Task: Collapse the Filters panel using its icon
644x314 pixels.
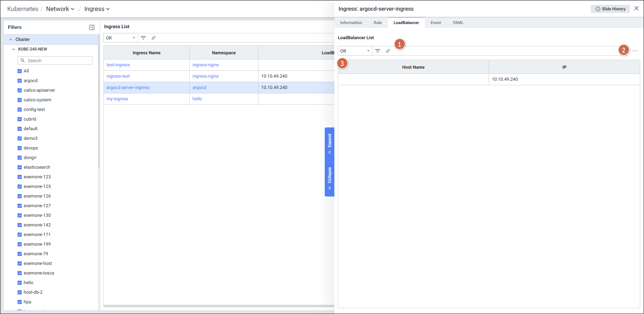Action: pyautogui.click(x=92, y=27)
